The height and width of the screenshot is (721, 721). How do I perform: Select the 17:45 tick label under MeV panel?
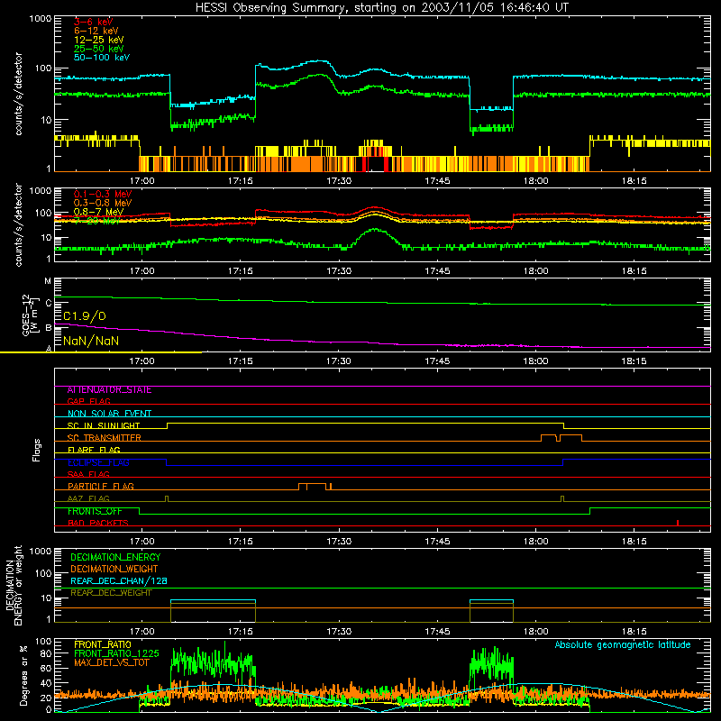pyautogui.click(x=437, y=271)
